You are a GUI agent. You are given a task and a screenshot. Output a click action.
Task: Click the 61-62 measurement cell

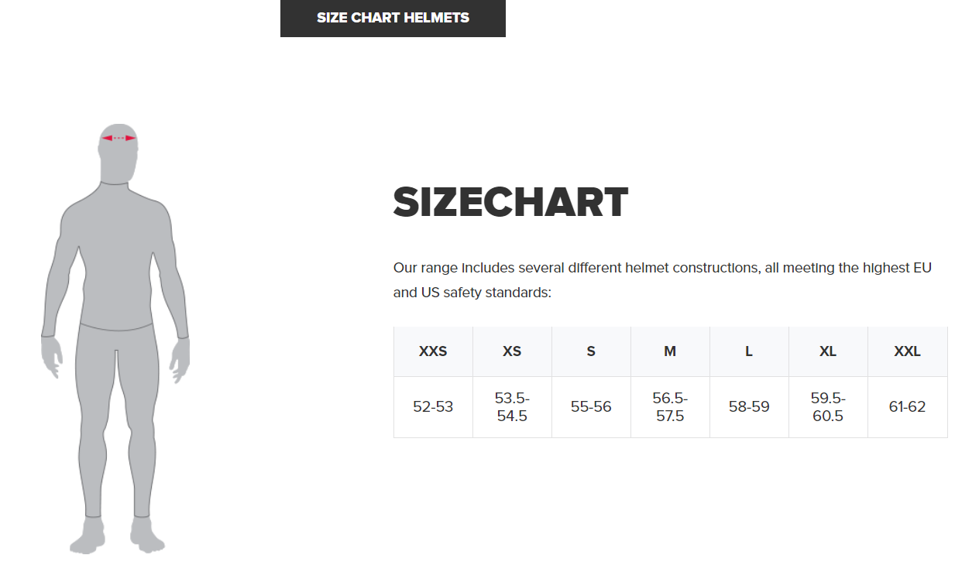(x=907, y=406)
